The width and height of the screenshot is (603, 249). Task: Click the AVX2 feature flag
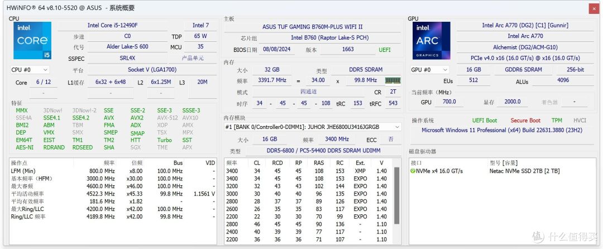[137, 118]
